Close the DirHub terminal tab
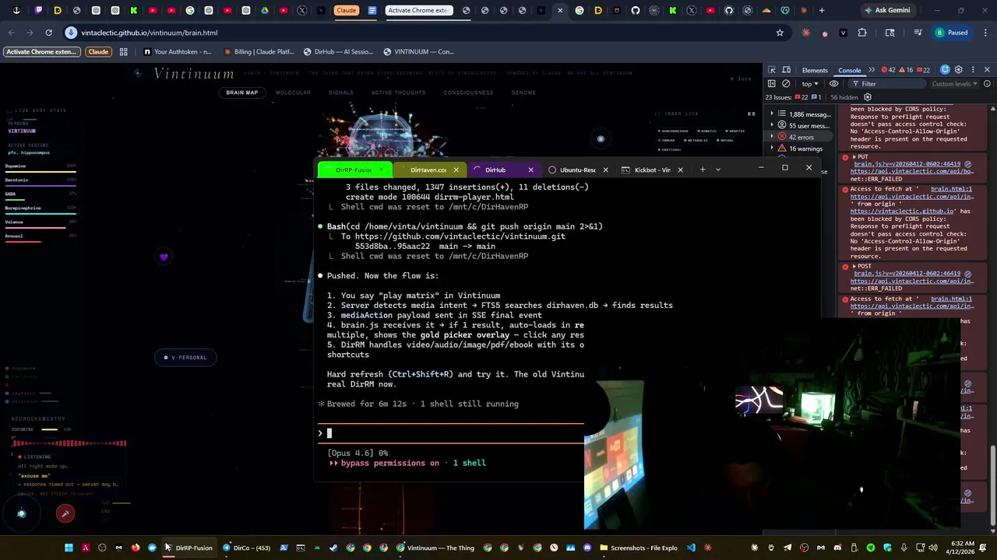 (531, 170)
